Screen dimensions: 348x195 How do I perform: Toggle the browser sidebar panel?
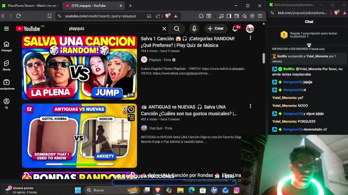(x=229, y=16)
